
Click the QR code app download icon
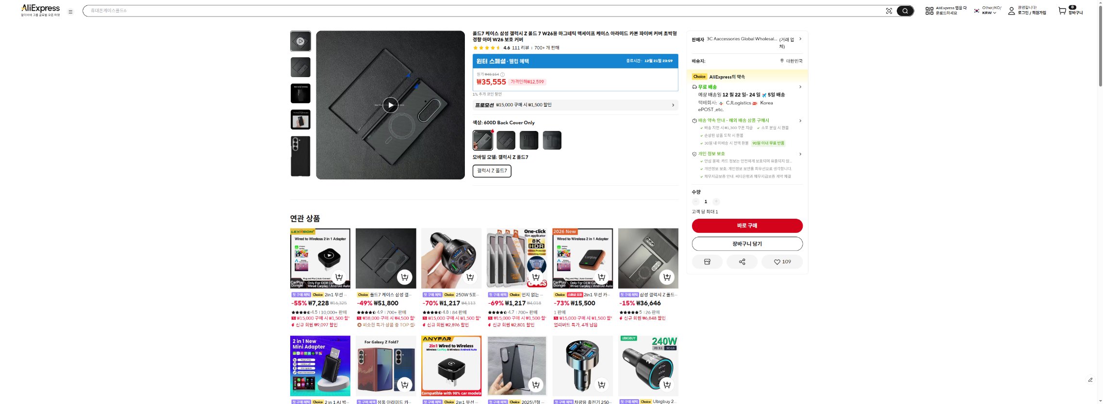pyautogui.click(x=929, y=11)
